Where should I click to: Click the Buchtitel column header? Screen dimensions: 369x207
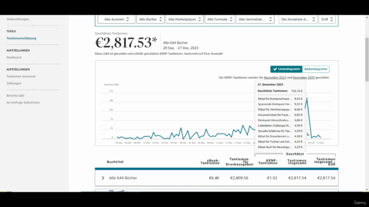pos(115,162)
